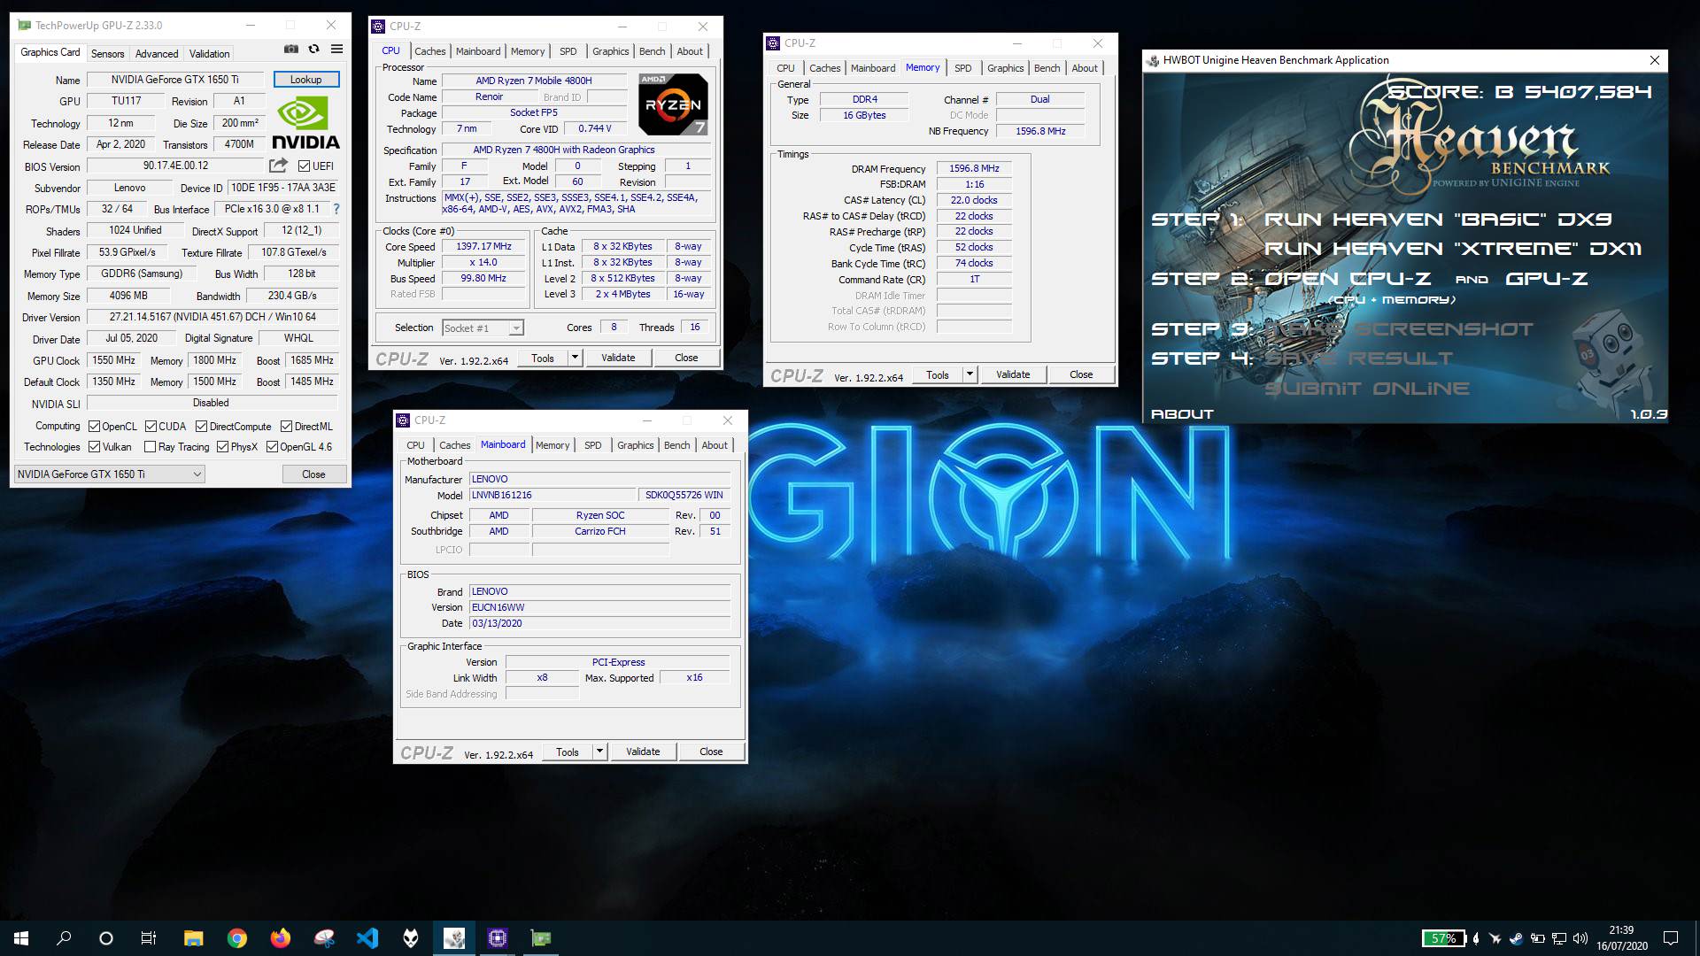1700x956 pixels.
Task: Launch Firefox from the taskbar
Action: [280, 938]
